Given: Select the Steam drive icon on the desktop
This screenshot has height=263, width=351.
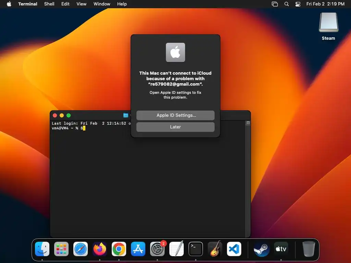Looking at the screenshot, I should tap(328, 22).
